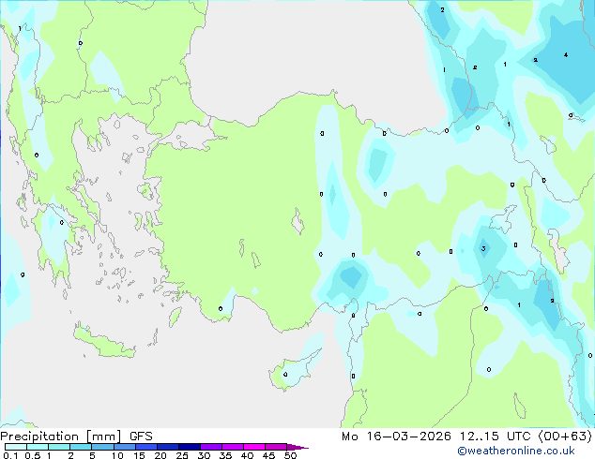595x459 pixels.
Task: Click the '45' legend tick label
Action: [268, 455]
